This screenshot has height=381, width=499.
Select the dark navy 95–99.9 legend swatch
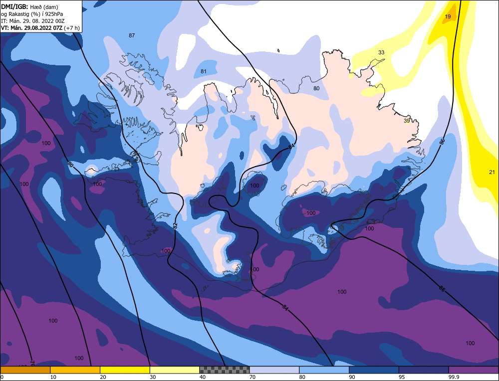[424, 370]
